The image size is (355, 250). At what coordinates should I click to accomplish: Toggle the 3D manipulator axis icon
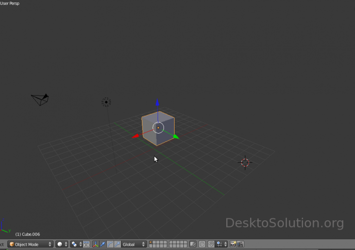(96, 244)
